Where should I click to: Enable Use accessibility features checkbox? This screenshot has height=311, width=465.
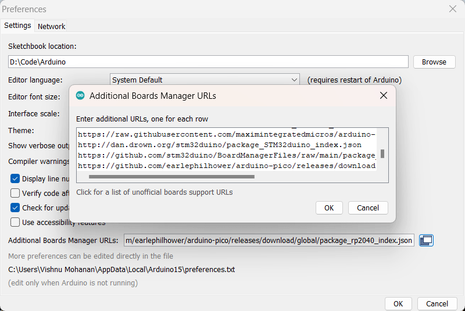[x=15, y=222]
